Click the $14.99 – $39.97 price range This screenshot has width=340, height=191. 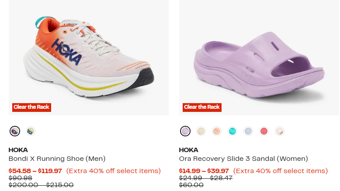[204, 171]
